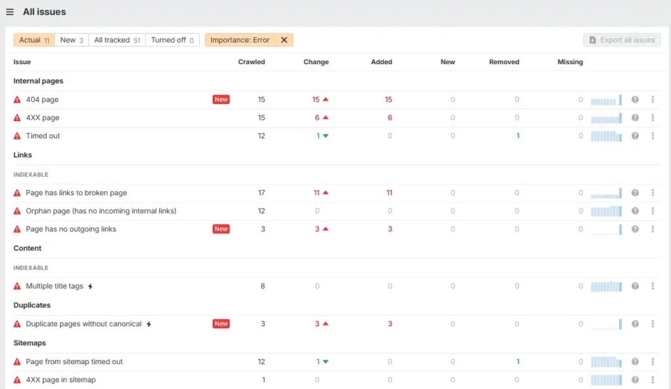Click Change value 6 for 4XX page
Image resolution: width=671 pixels, height=389 pixels.
point(317,118)
